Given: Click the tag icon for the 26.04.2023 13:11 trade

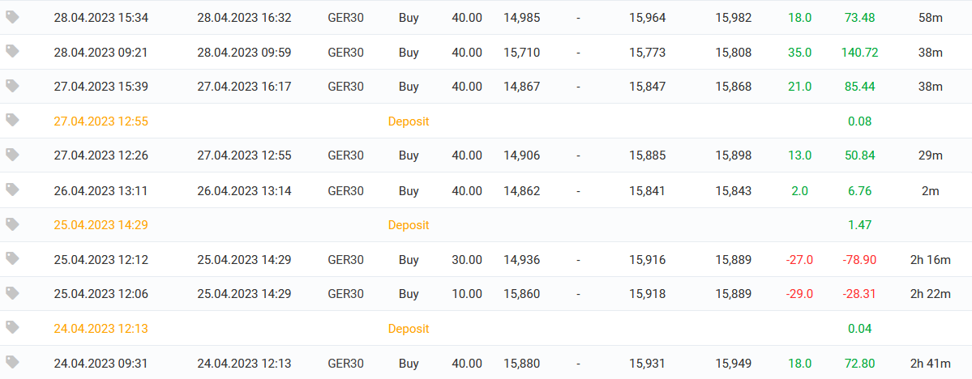Looking at the screenshot, I should 12,189.
